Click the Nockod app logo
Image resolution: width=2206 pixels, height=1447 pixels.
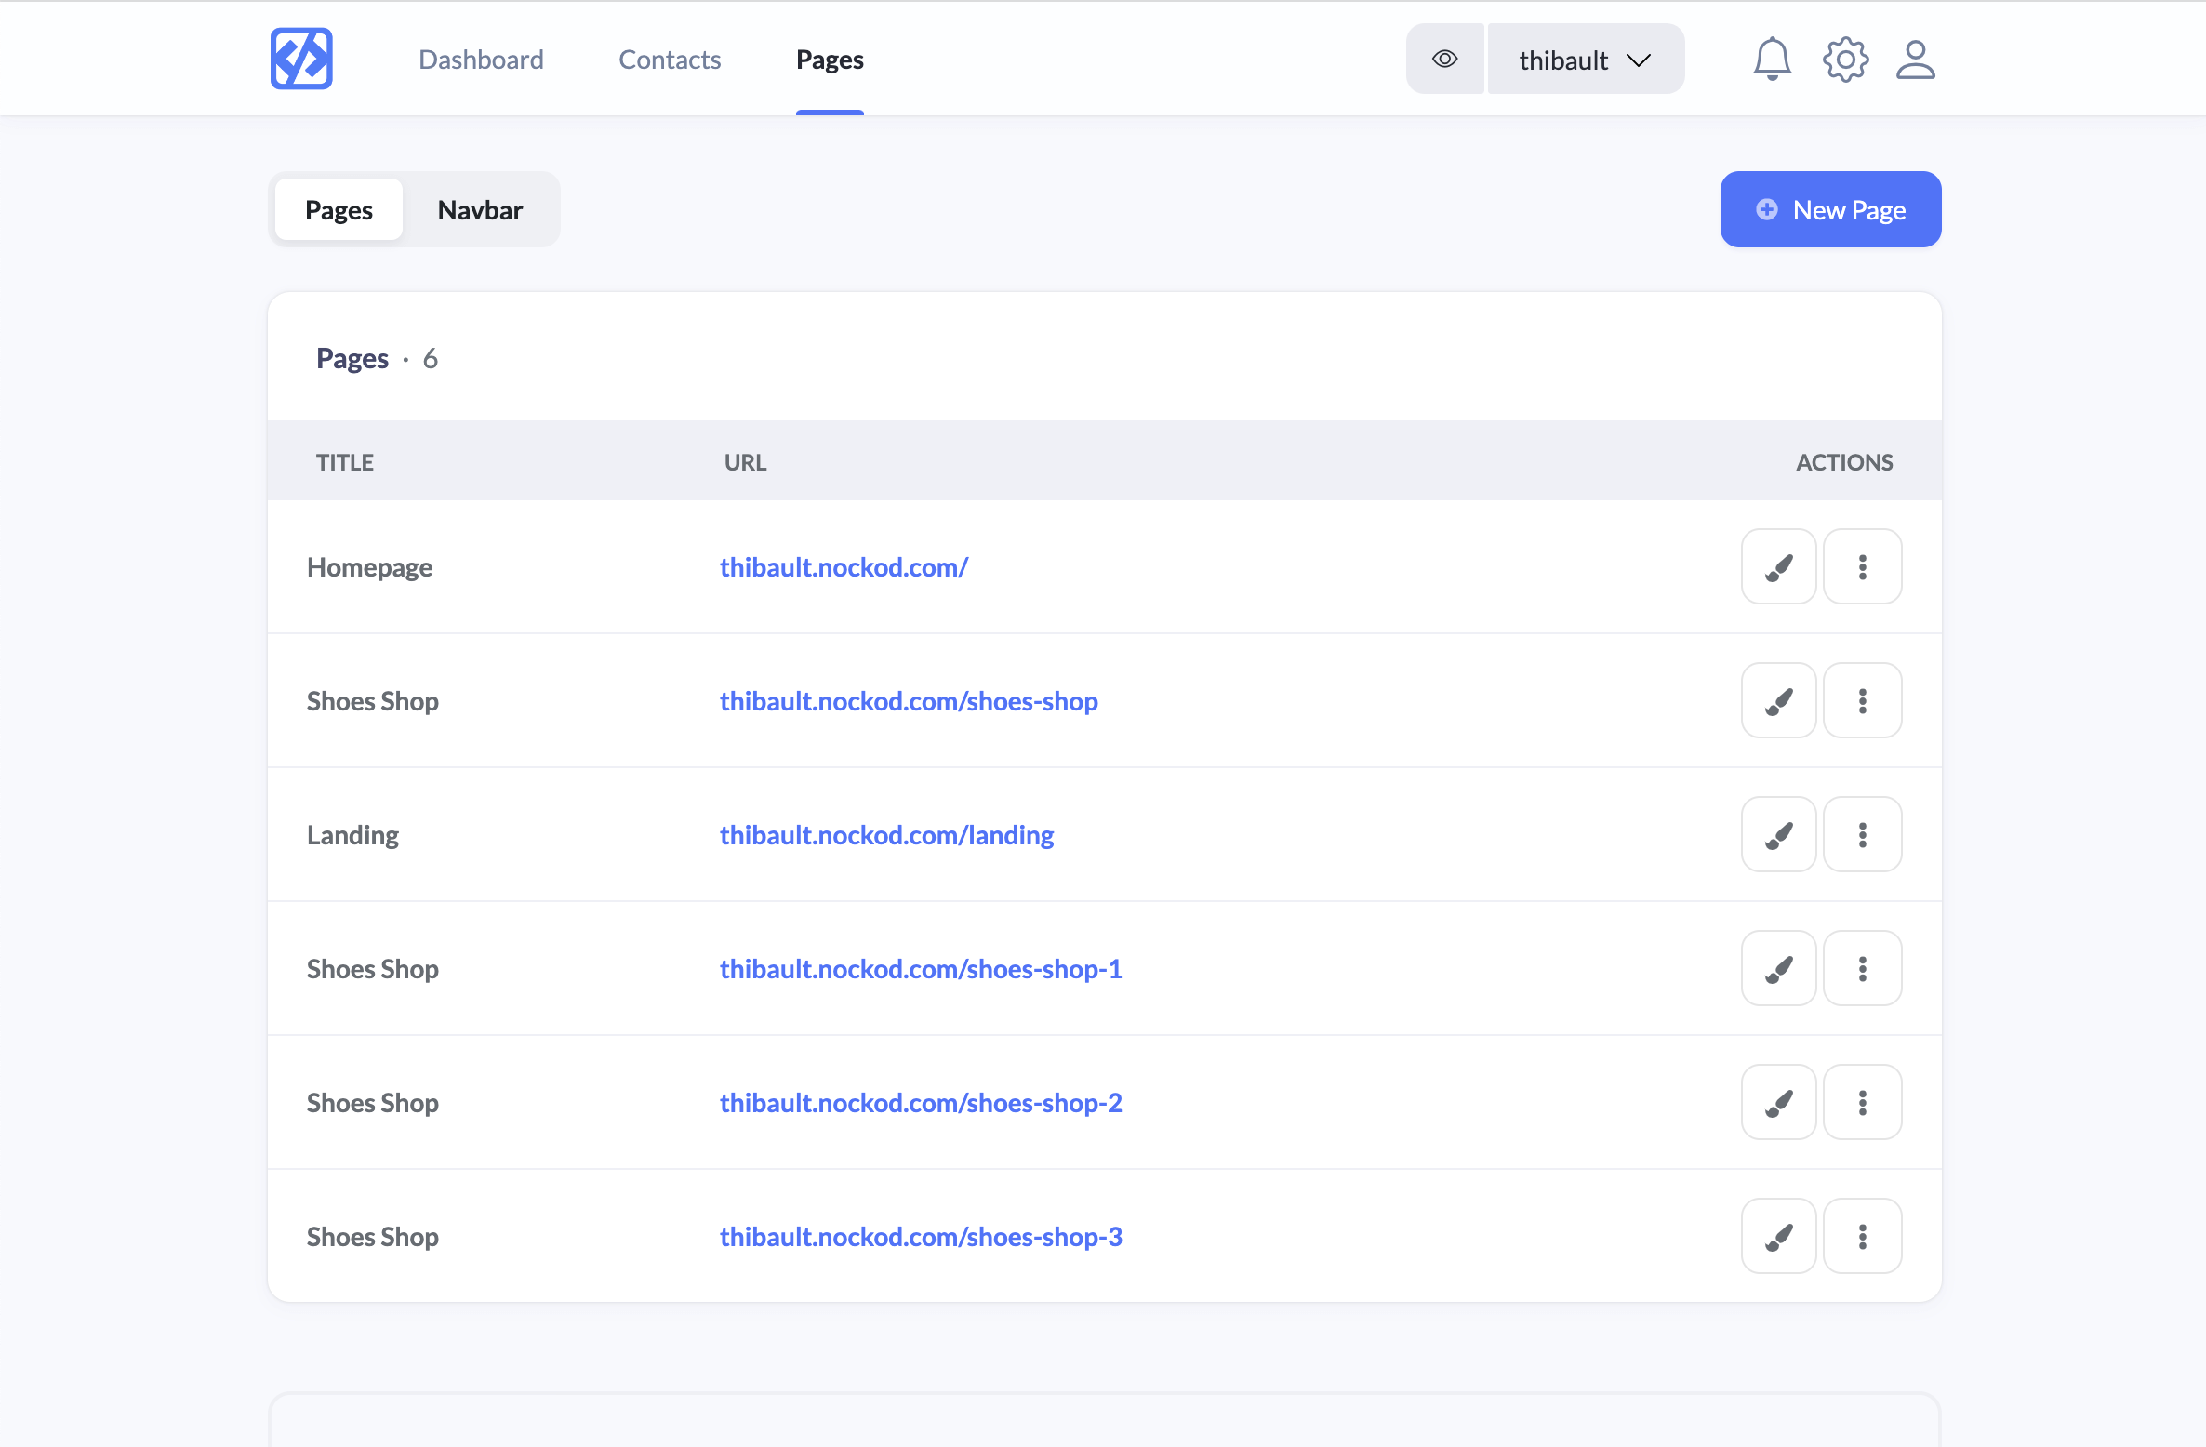[x=300, y=58]
